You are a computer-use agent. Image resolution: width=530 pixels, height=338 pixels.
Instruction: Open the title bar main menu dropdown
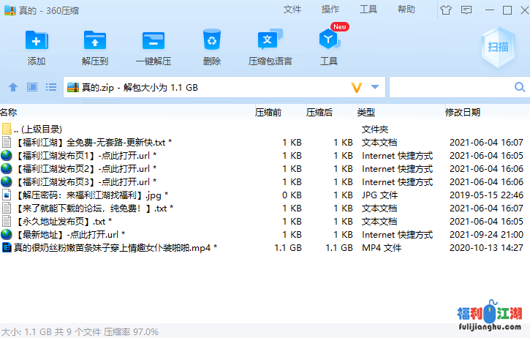coord(466,10)
